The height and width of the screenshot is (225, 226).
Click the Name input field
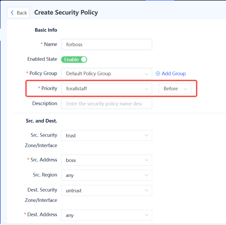pyautogui.click(x=106, y=45)
